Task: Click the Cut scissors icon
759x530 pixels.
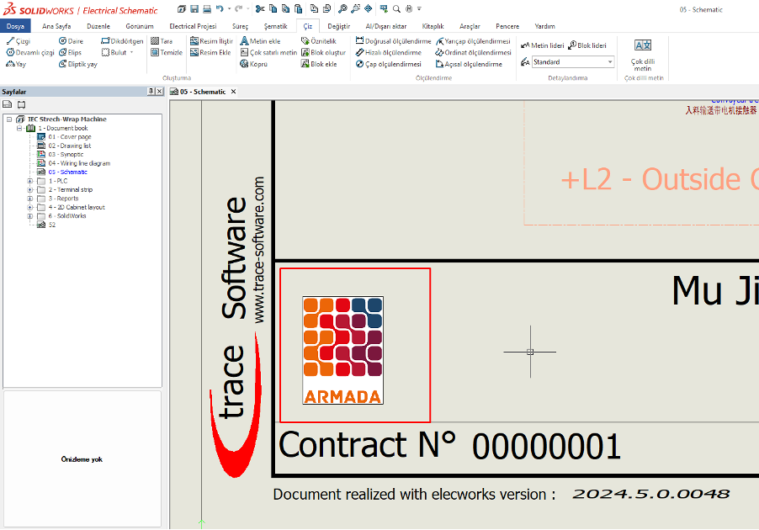Action: click(260, 8)
